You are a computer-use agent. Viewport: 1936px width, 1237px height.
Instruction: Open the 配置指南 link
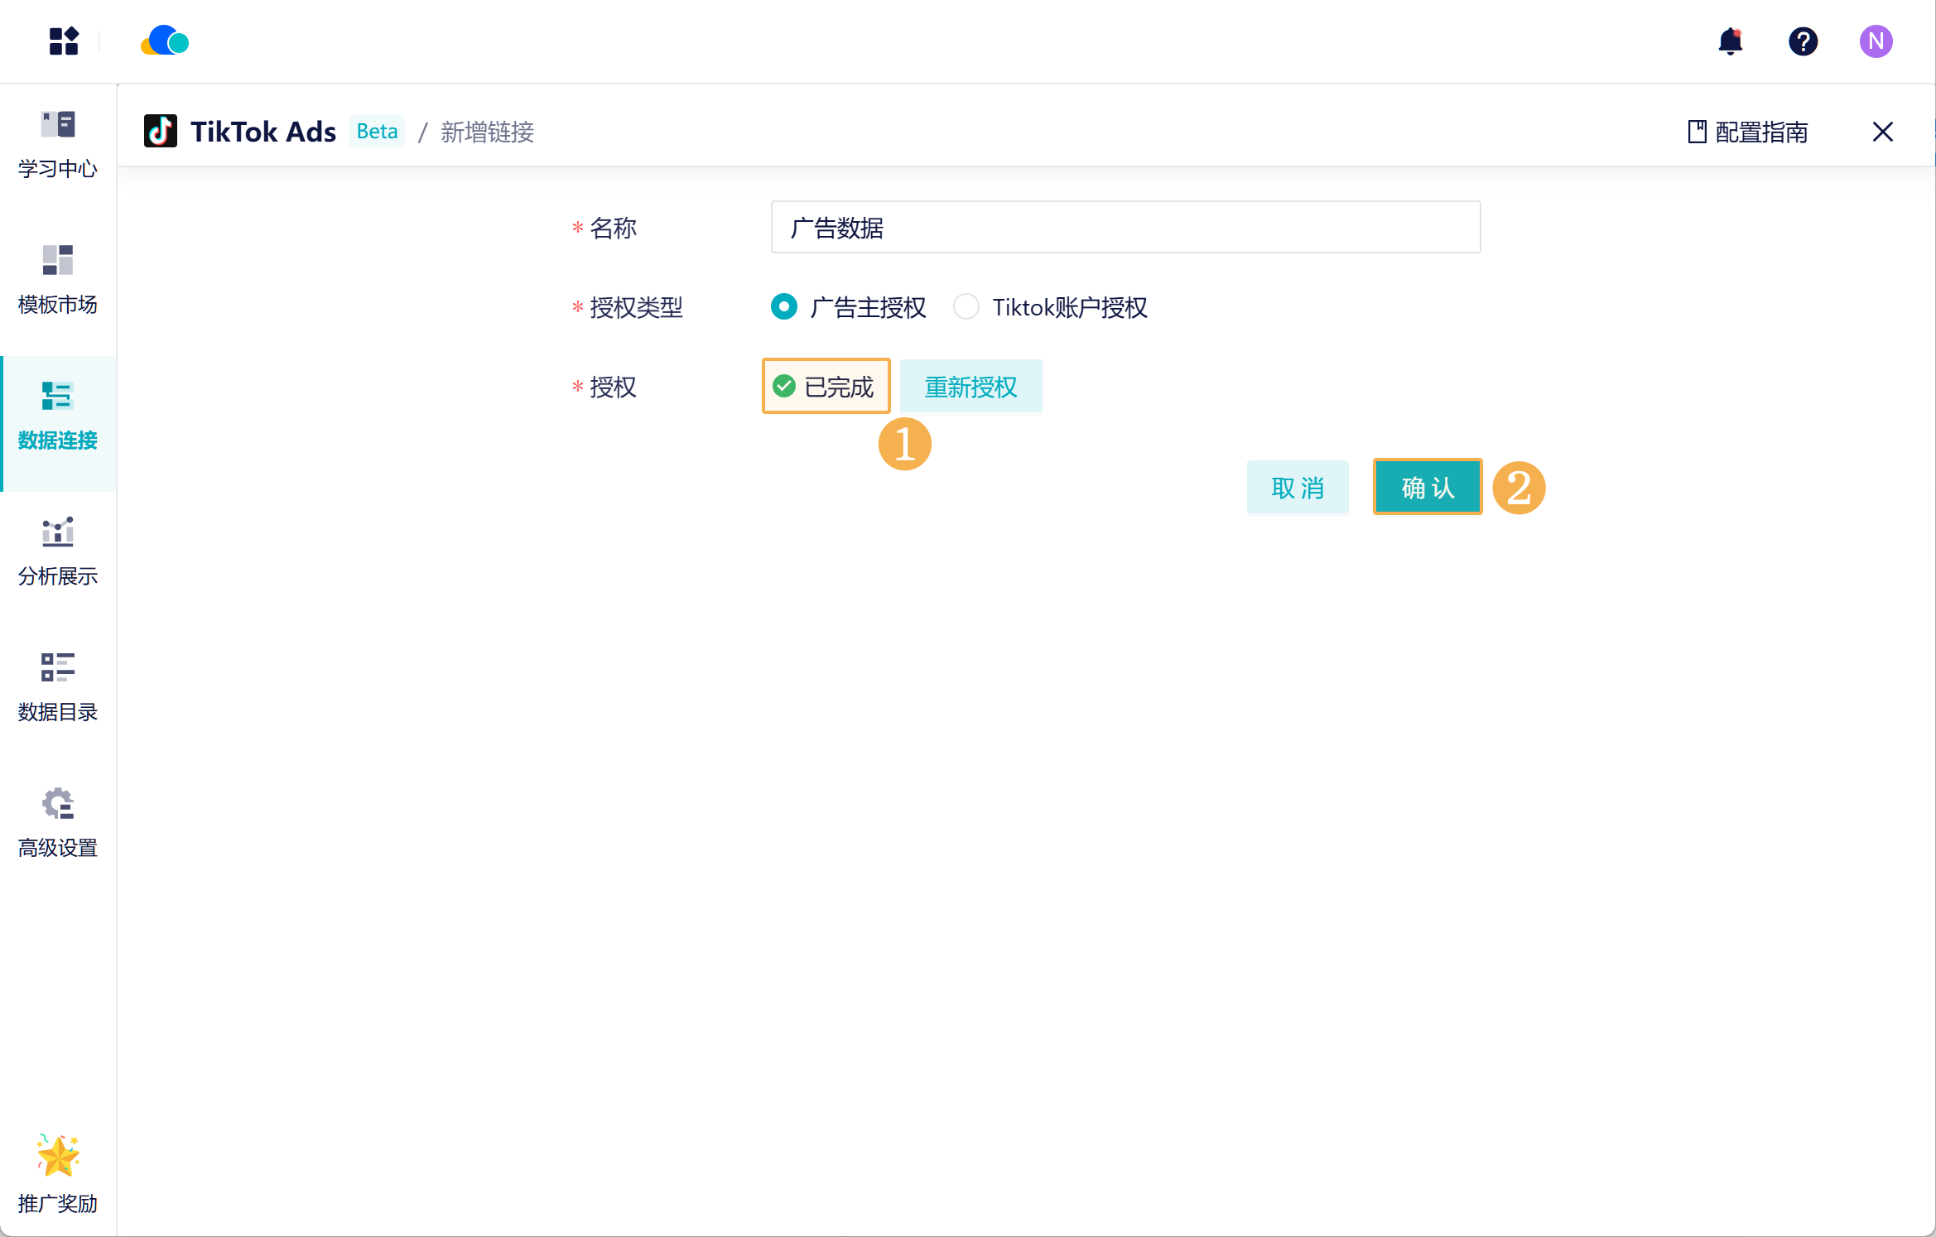pyautogui.click(x=1747, y=132)
